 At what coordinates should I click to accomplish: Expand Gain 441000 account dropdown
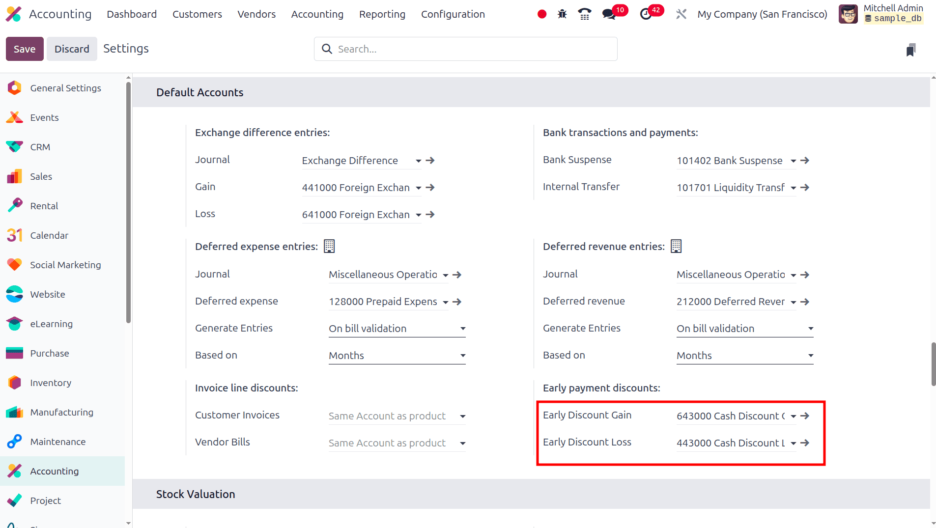(419, 188)
